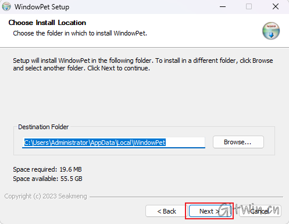Cancel the WindowPet setup
The image size is (289, 224).
[260, 211]
